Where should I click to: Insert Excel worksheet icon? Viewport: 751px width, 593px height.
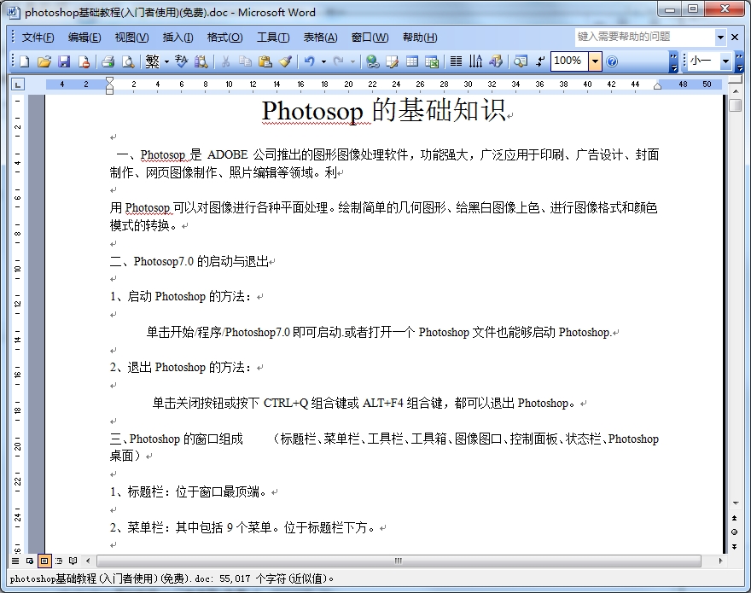pos(432,61)
